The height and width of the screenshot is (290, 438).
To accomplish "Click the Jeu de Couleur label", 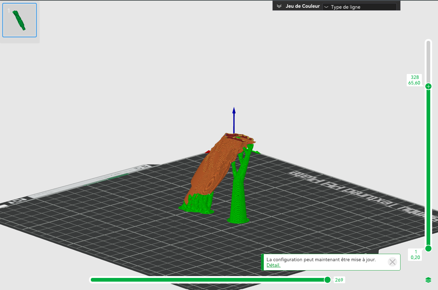I will point(303,6).
